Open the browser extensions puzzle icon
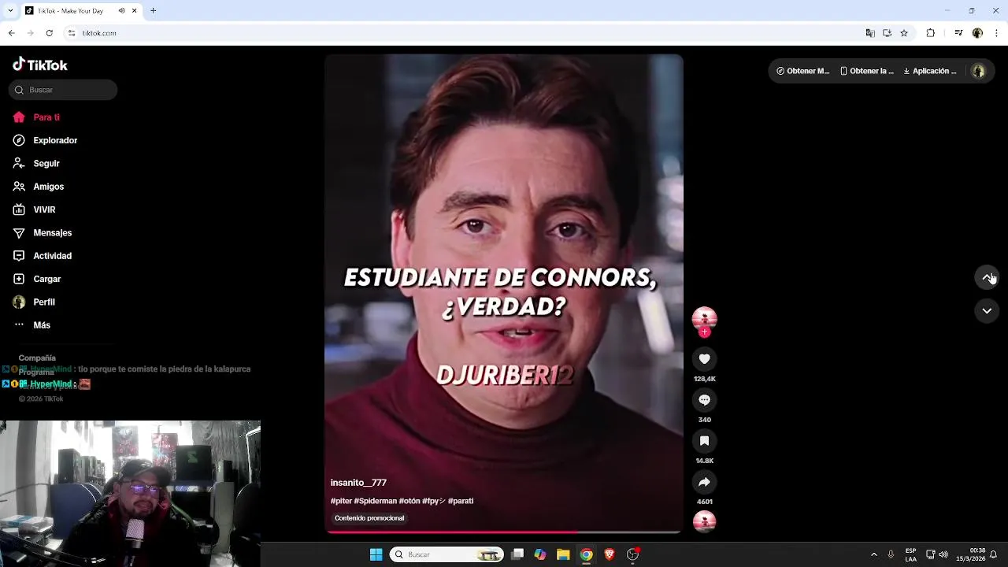The image size is (1008, 567). tap(931, 33)
